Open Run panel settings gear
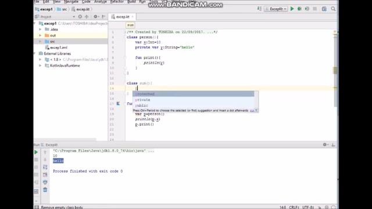The image size is (372, 209). (325, 145)
